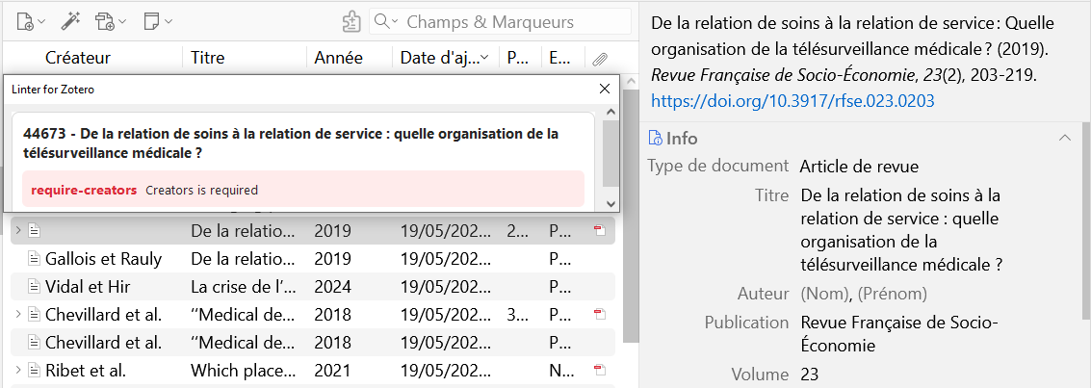This screenshot has height=388, width=1091.
Task: Click the Auteur creator type label
Action: pyautogui.click(x=763, y=295)
